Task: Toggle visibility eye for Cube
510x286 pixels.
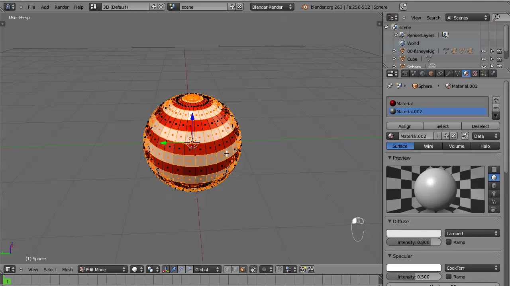Action: pyautogui.click(x=484, y=59)
